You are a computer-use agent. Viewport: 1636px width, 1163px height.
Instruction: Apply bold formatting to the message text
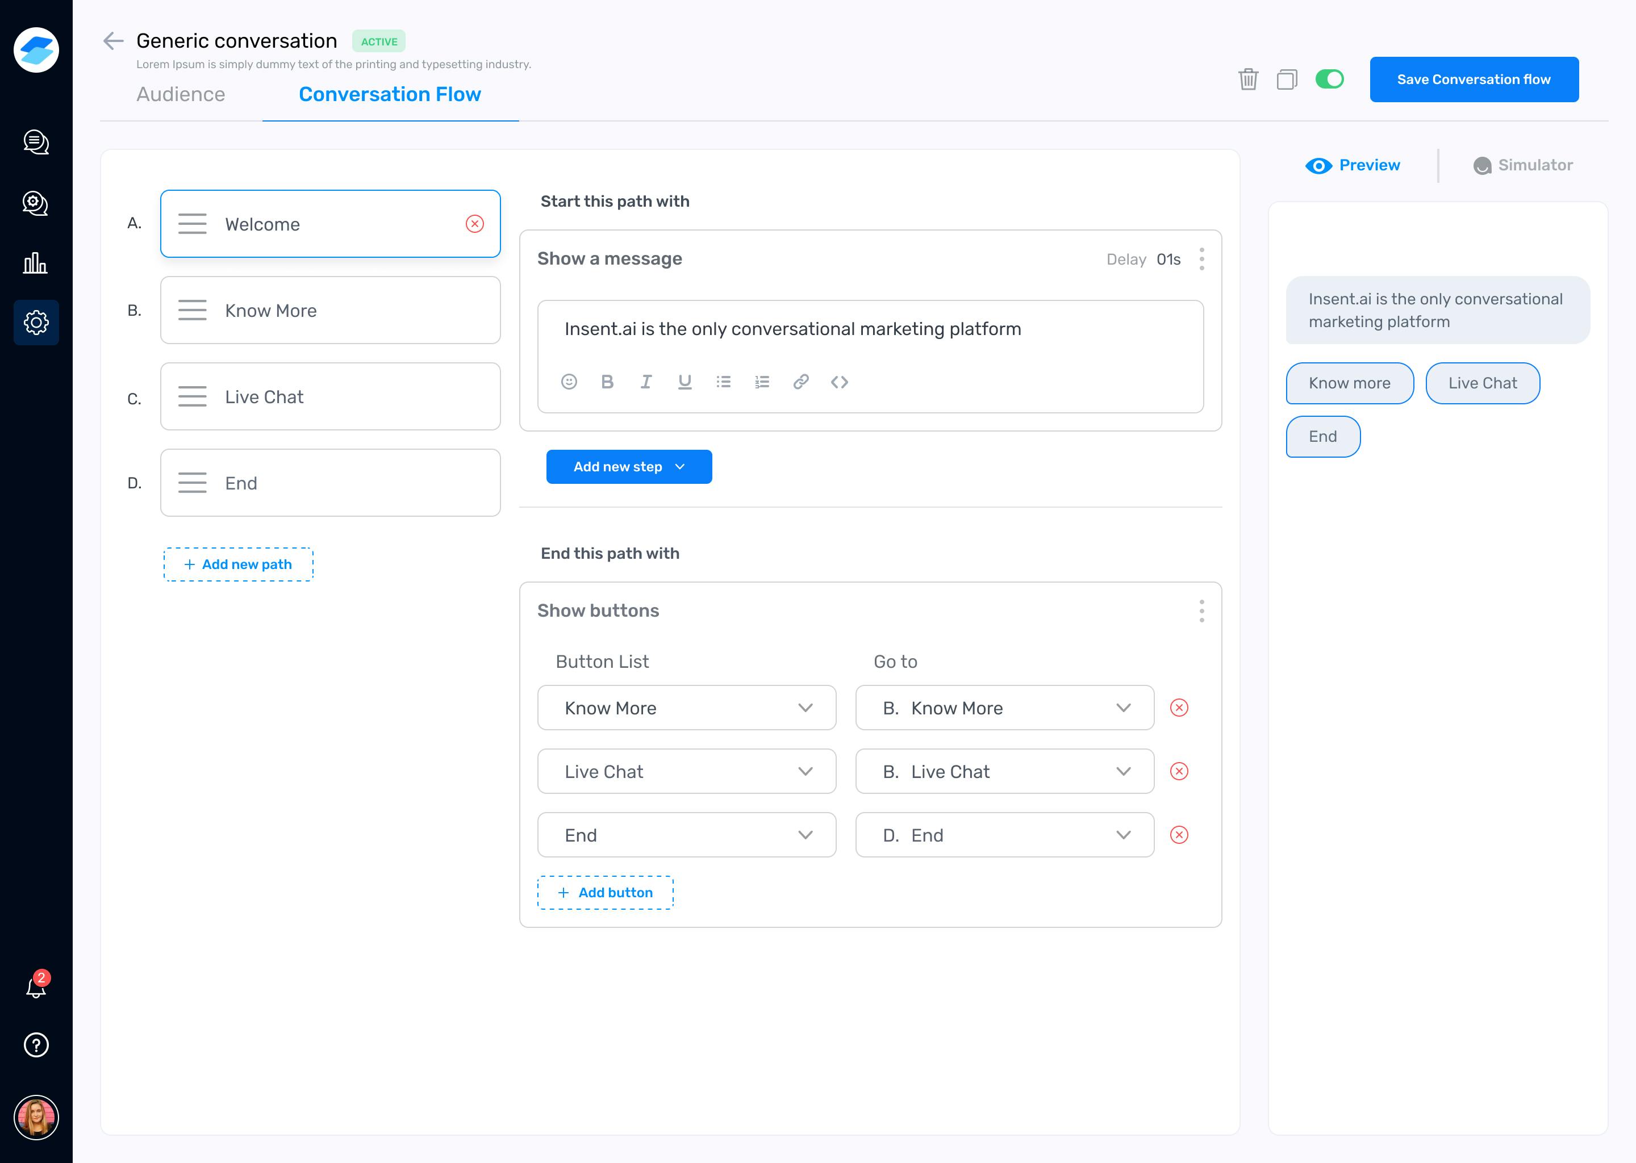point(607,382)
